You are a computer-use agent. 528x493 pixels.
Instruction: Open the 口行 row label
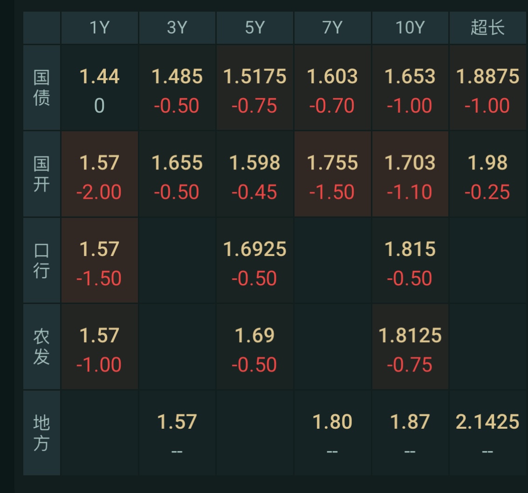point(41,260)
